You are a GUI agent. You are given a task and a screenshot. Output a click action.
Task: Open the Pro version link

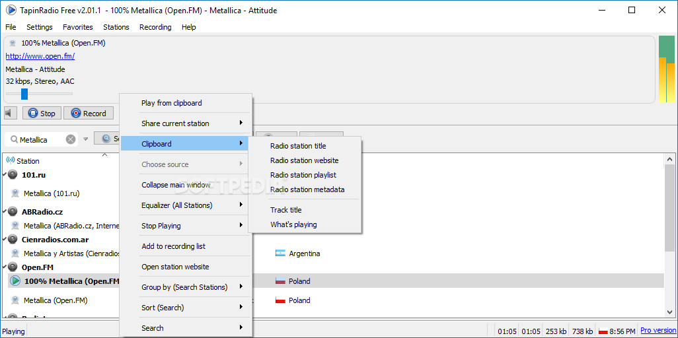click(658, 330)
